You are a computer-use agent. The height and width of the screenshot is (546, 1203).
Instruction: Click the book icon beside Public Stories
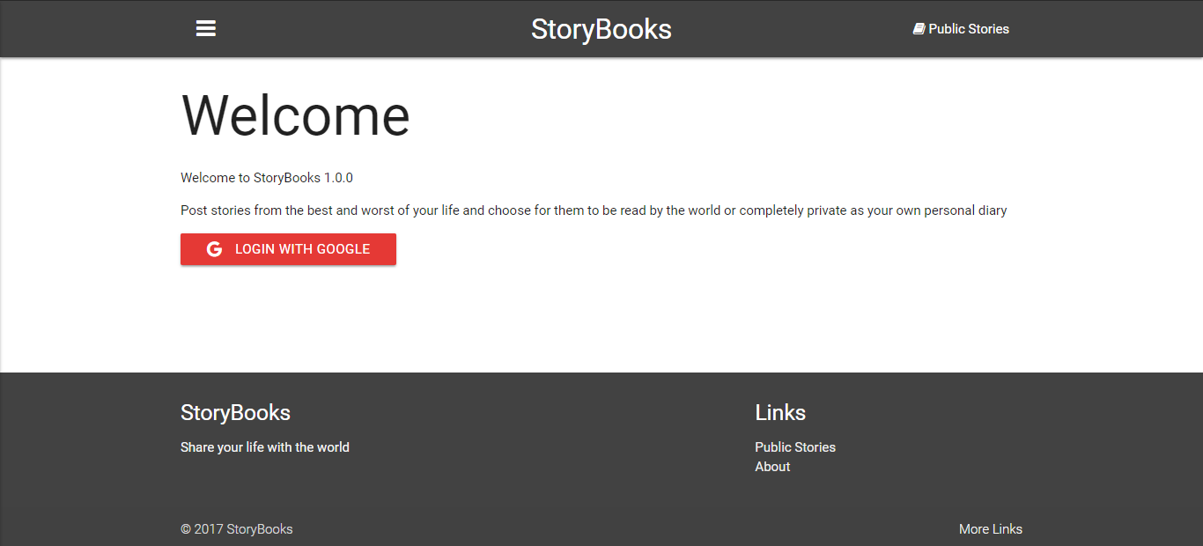pos(919,29)
